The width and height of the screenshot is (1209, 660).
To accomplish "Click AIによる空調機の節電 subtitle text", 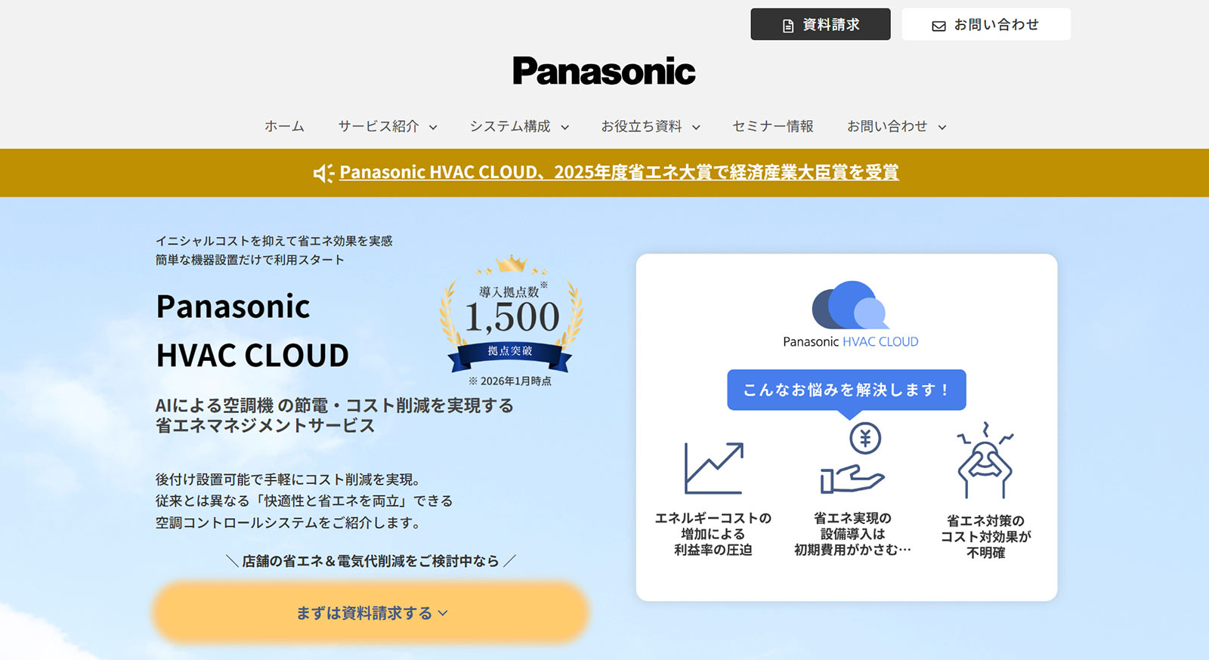I will 335,415.
